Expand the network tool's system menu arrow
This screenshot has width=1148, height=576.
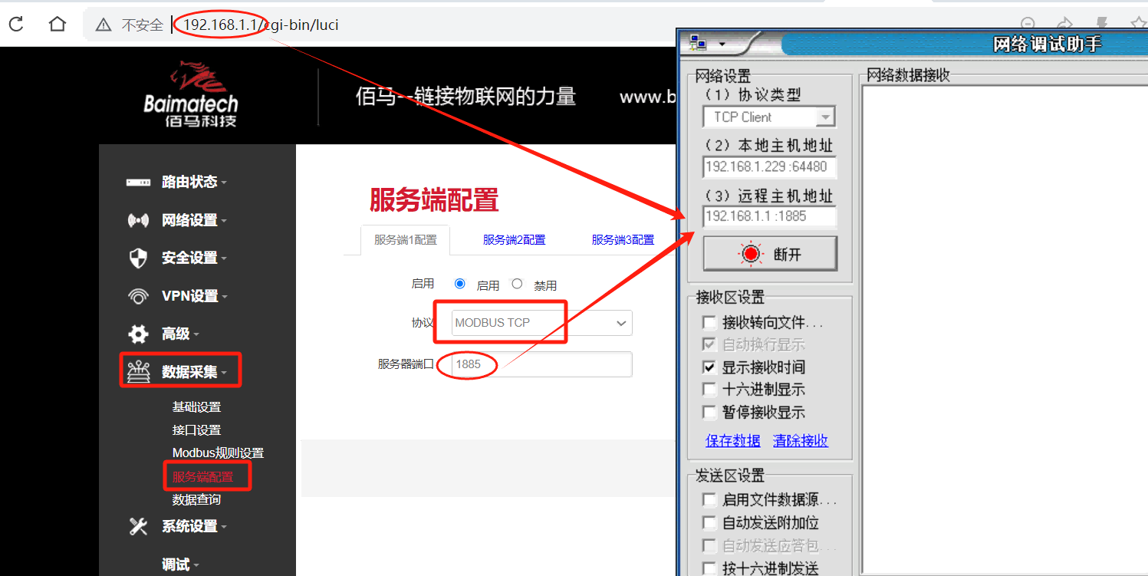[722, 44]
